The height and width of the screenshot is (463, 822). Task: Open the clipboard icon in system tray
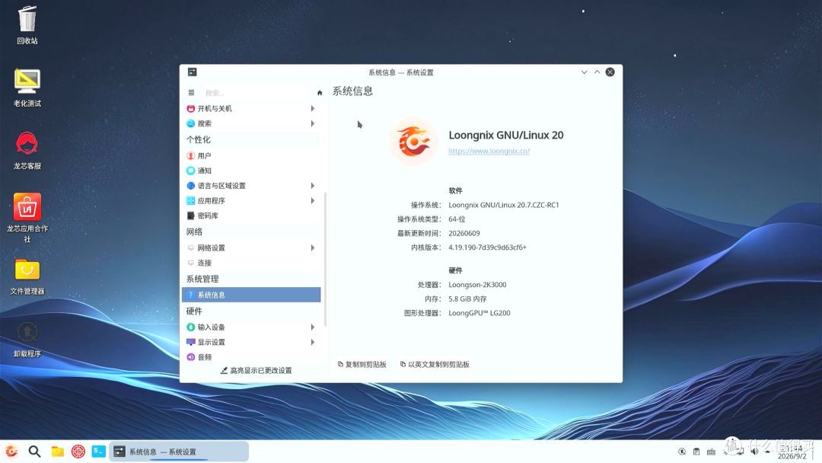[696, 452]
